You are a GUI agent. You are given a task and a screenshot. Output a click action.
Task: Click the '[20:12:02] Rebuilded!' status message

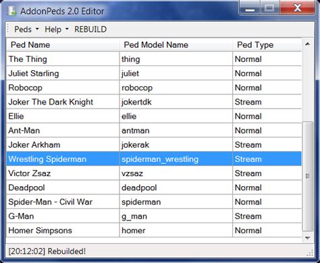point(47,252)
